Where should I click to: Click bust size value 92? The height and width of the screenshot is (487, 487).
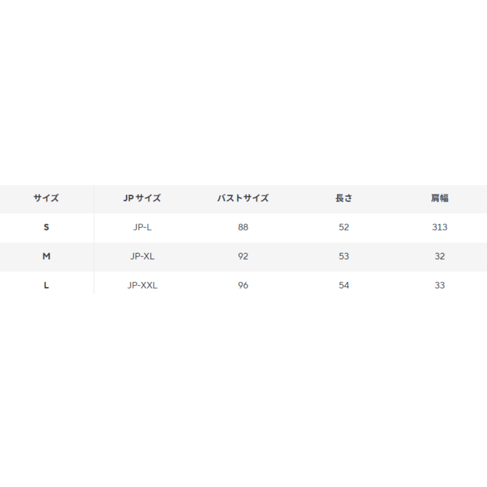click(x=243, y=256)
